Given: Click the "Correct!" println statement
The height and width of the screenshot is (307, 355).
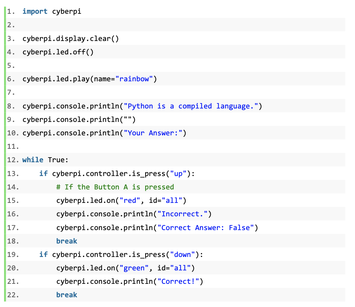Looking at the screenshot, I should tap(129, 281).
